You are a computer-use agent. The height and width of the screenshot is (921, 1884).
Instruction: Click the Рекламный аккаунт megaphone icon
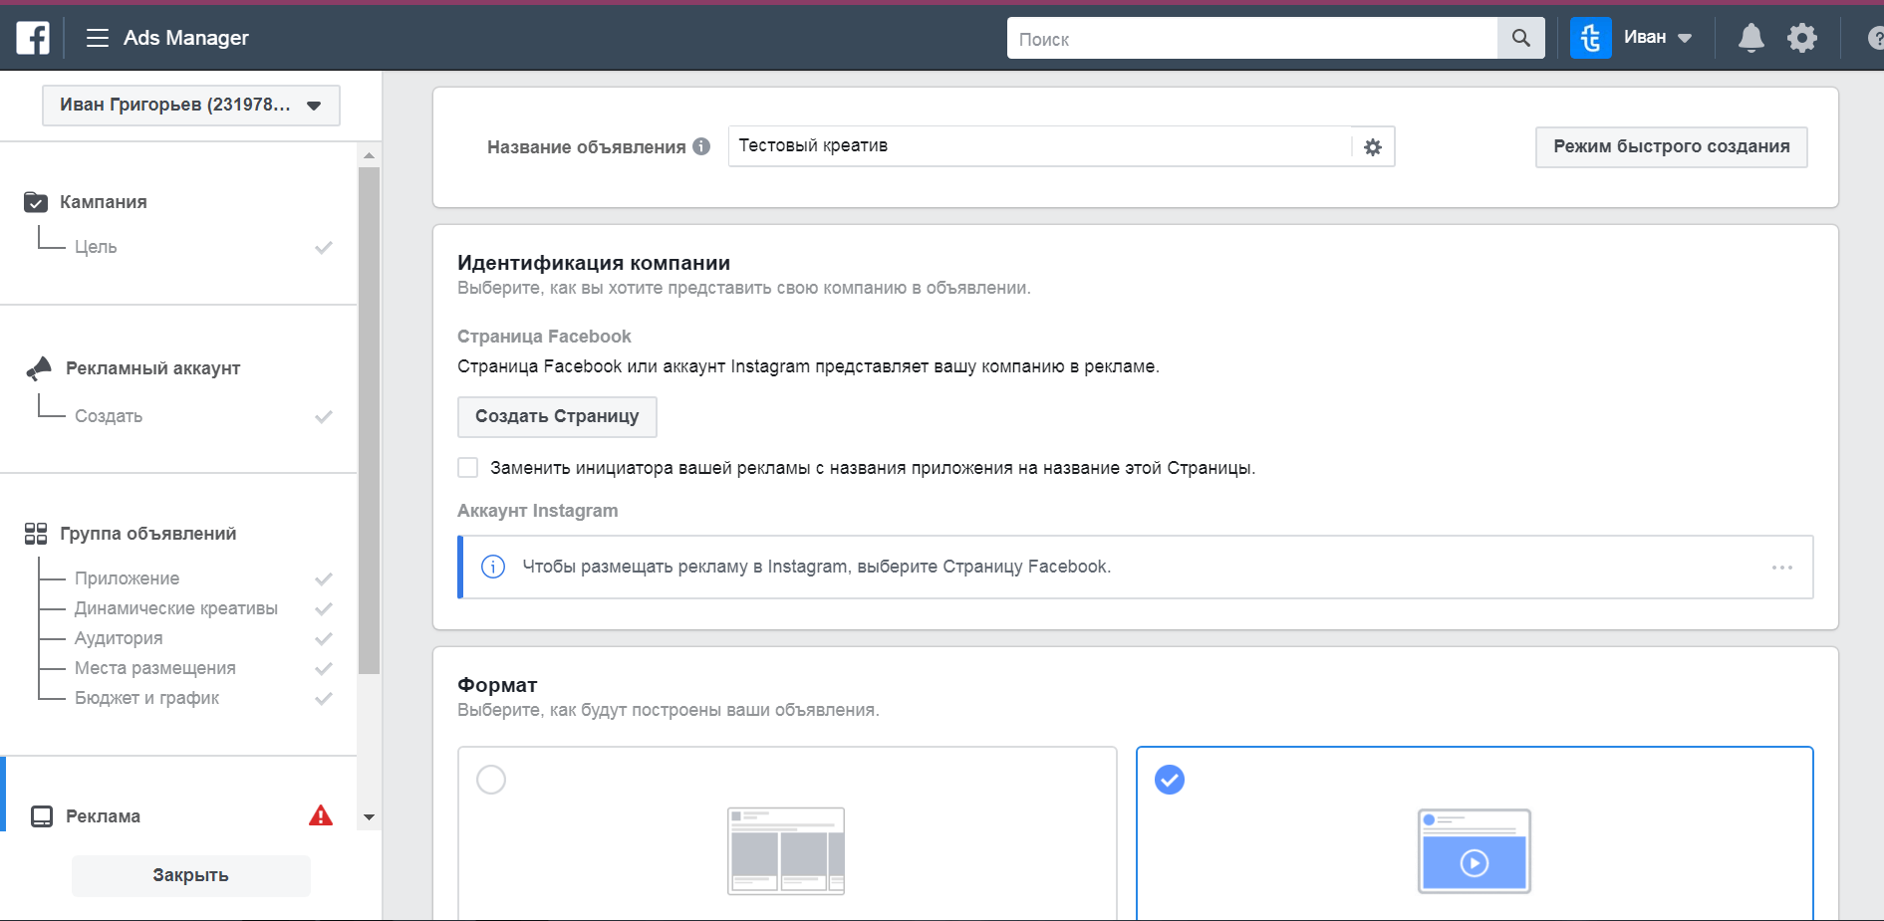tap(39, 368)
